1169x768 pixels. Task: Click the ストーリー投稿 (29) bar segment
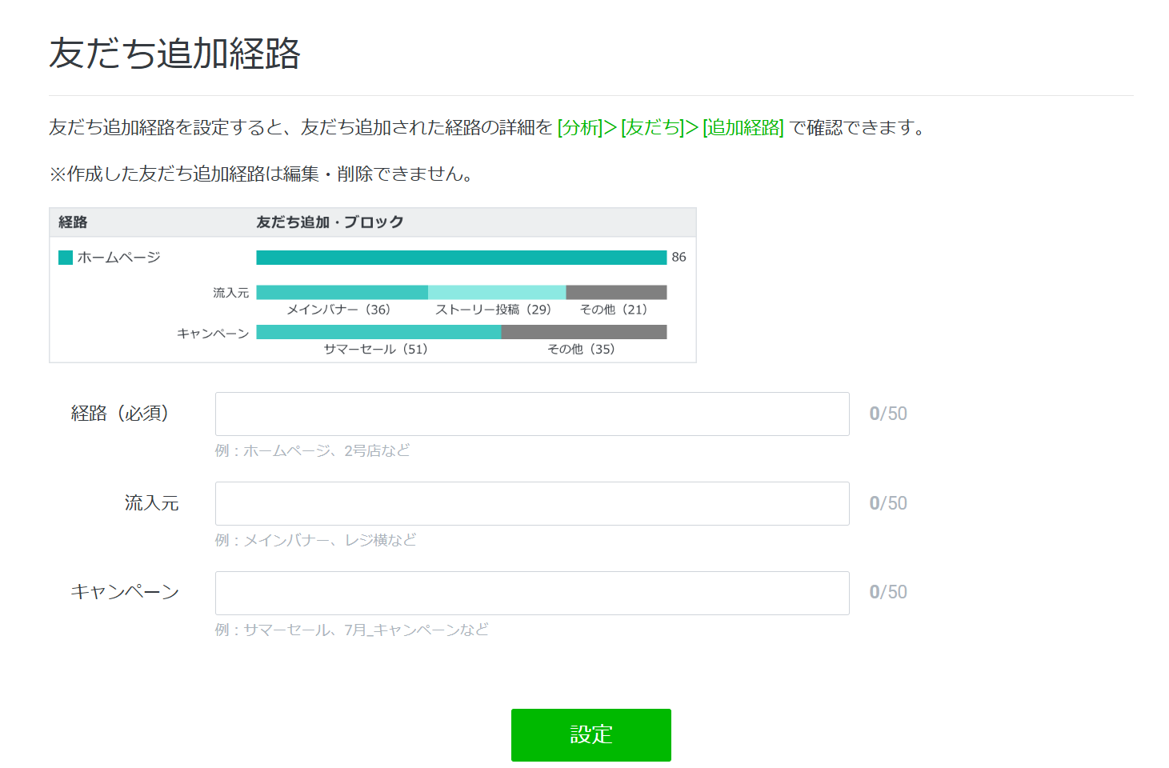pos(496,293)
